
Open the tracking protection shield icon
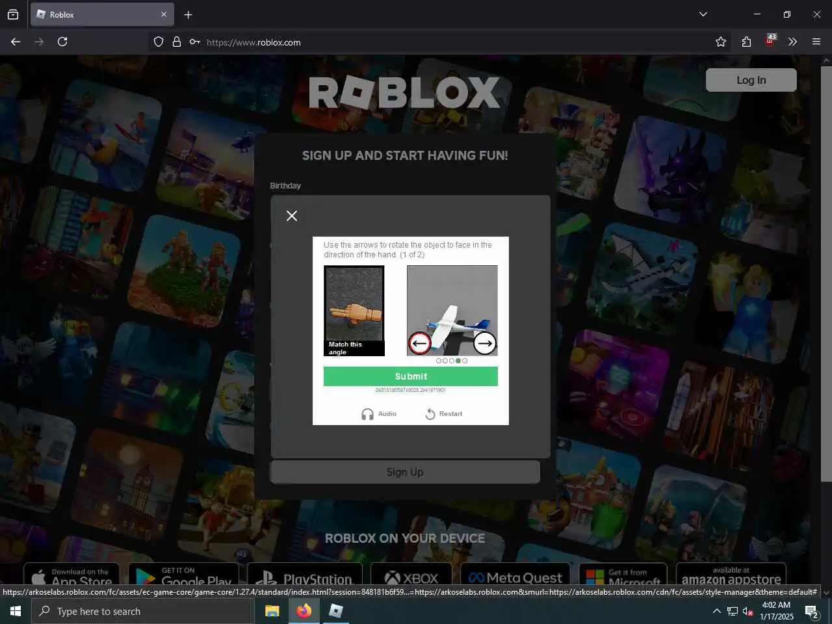(159, 42)
